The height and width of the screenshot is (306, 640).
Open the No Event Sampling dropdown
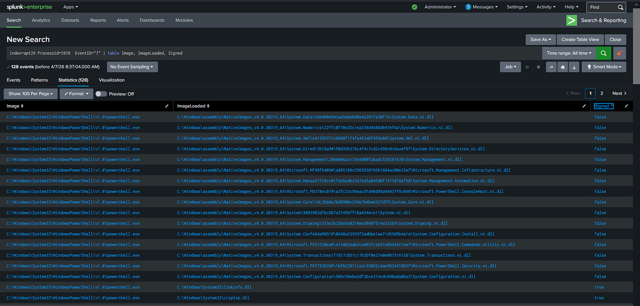[132, 67]
